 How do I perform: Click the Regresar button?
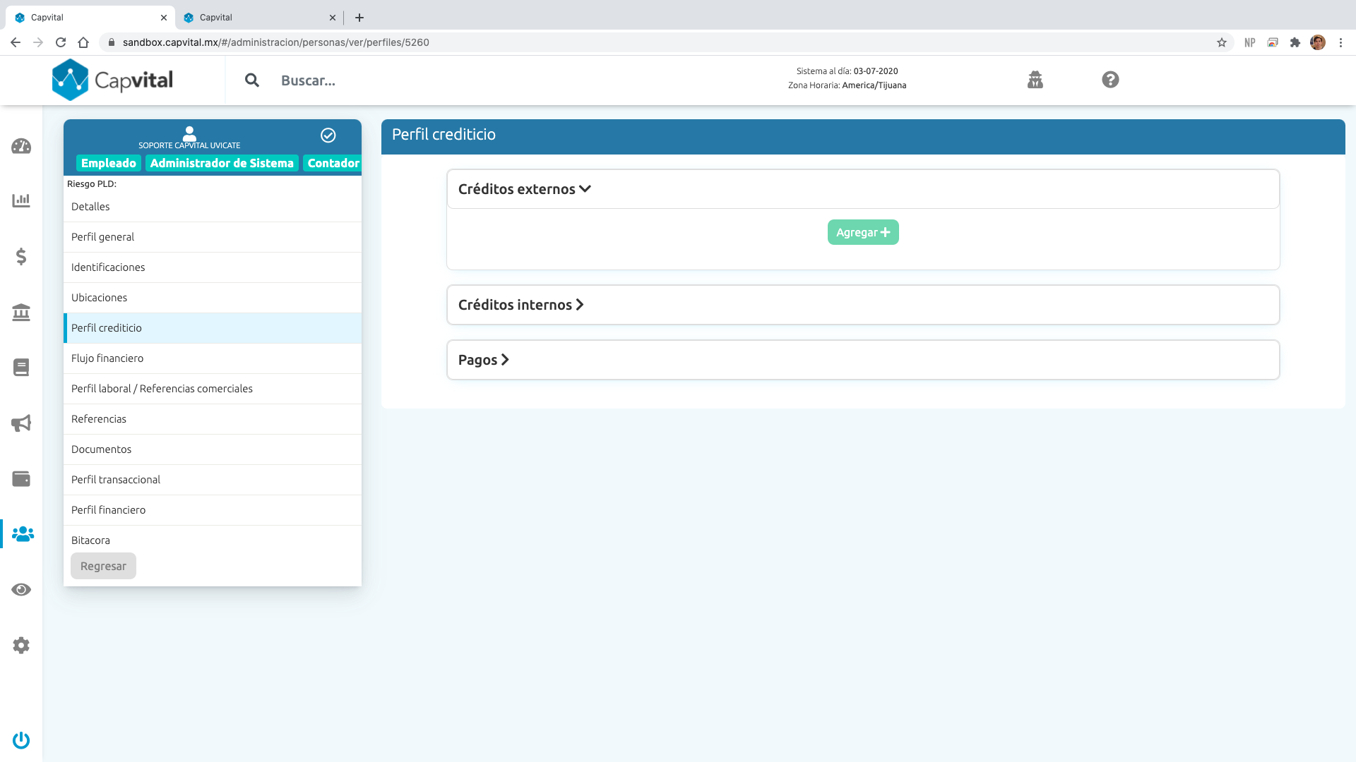tap(103, 566)
